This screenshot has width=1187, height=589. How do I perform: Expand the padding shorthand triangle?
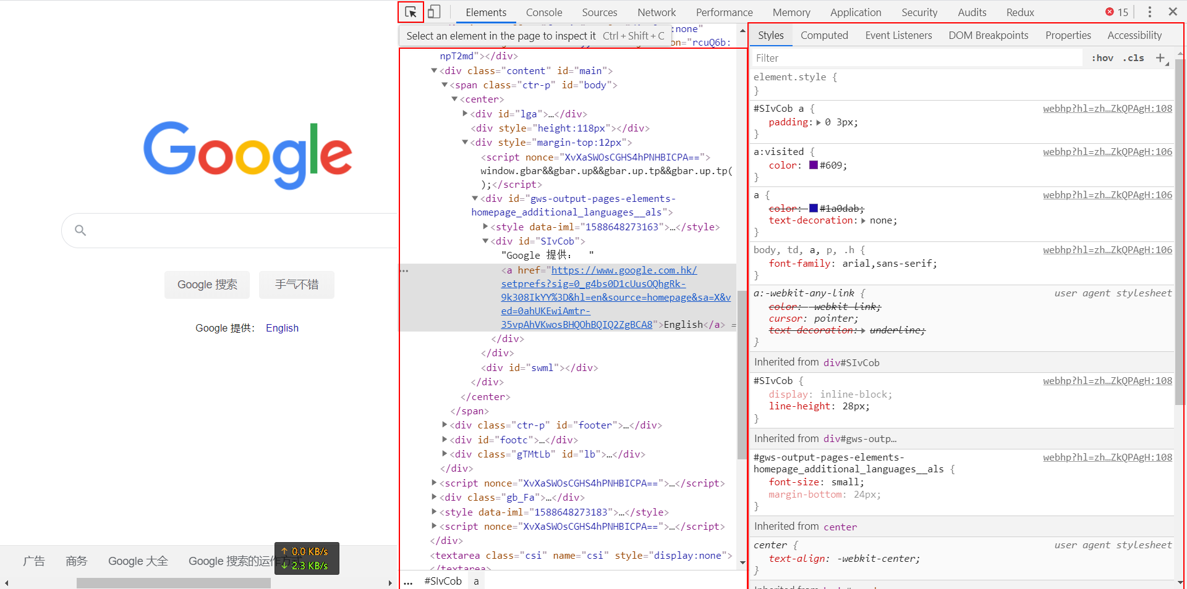point(819,122)
